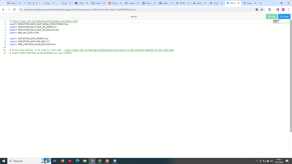This screenshot has width=292, height=164.
Task: Bookmark this page with the star icon
Action: coord(262,10)
